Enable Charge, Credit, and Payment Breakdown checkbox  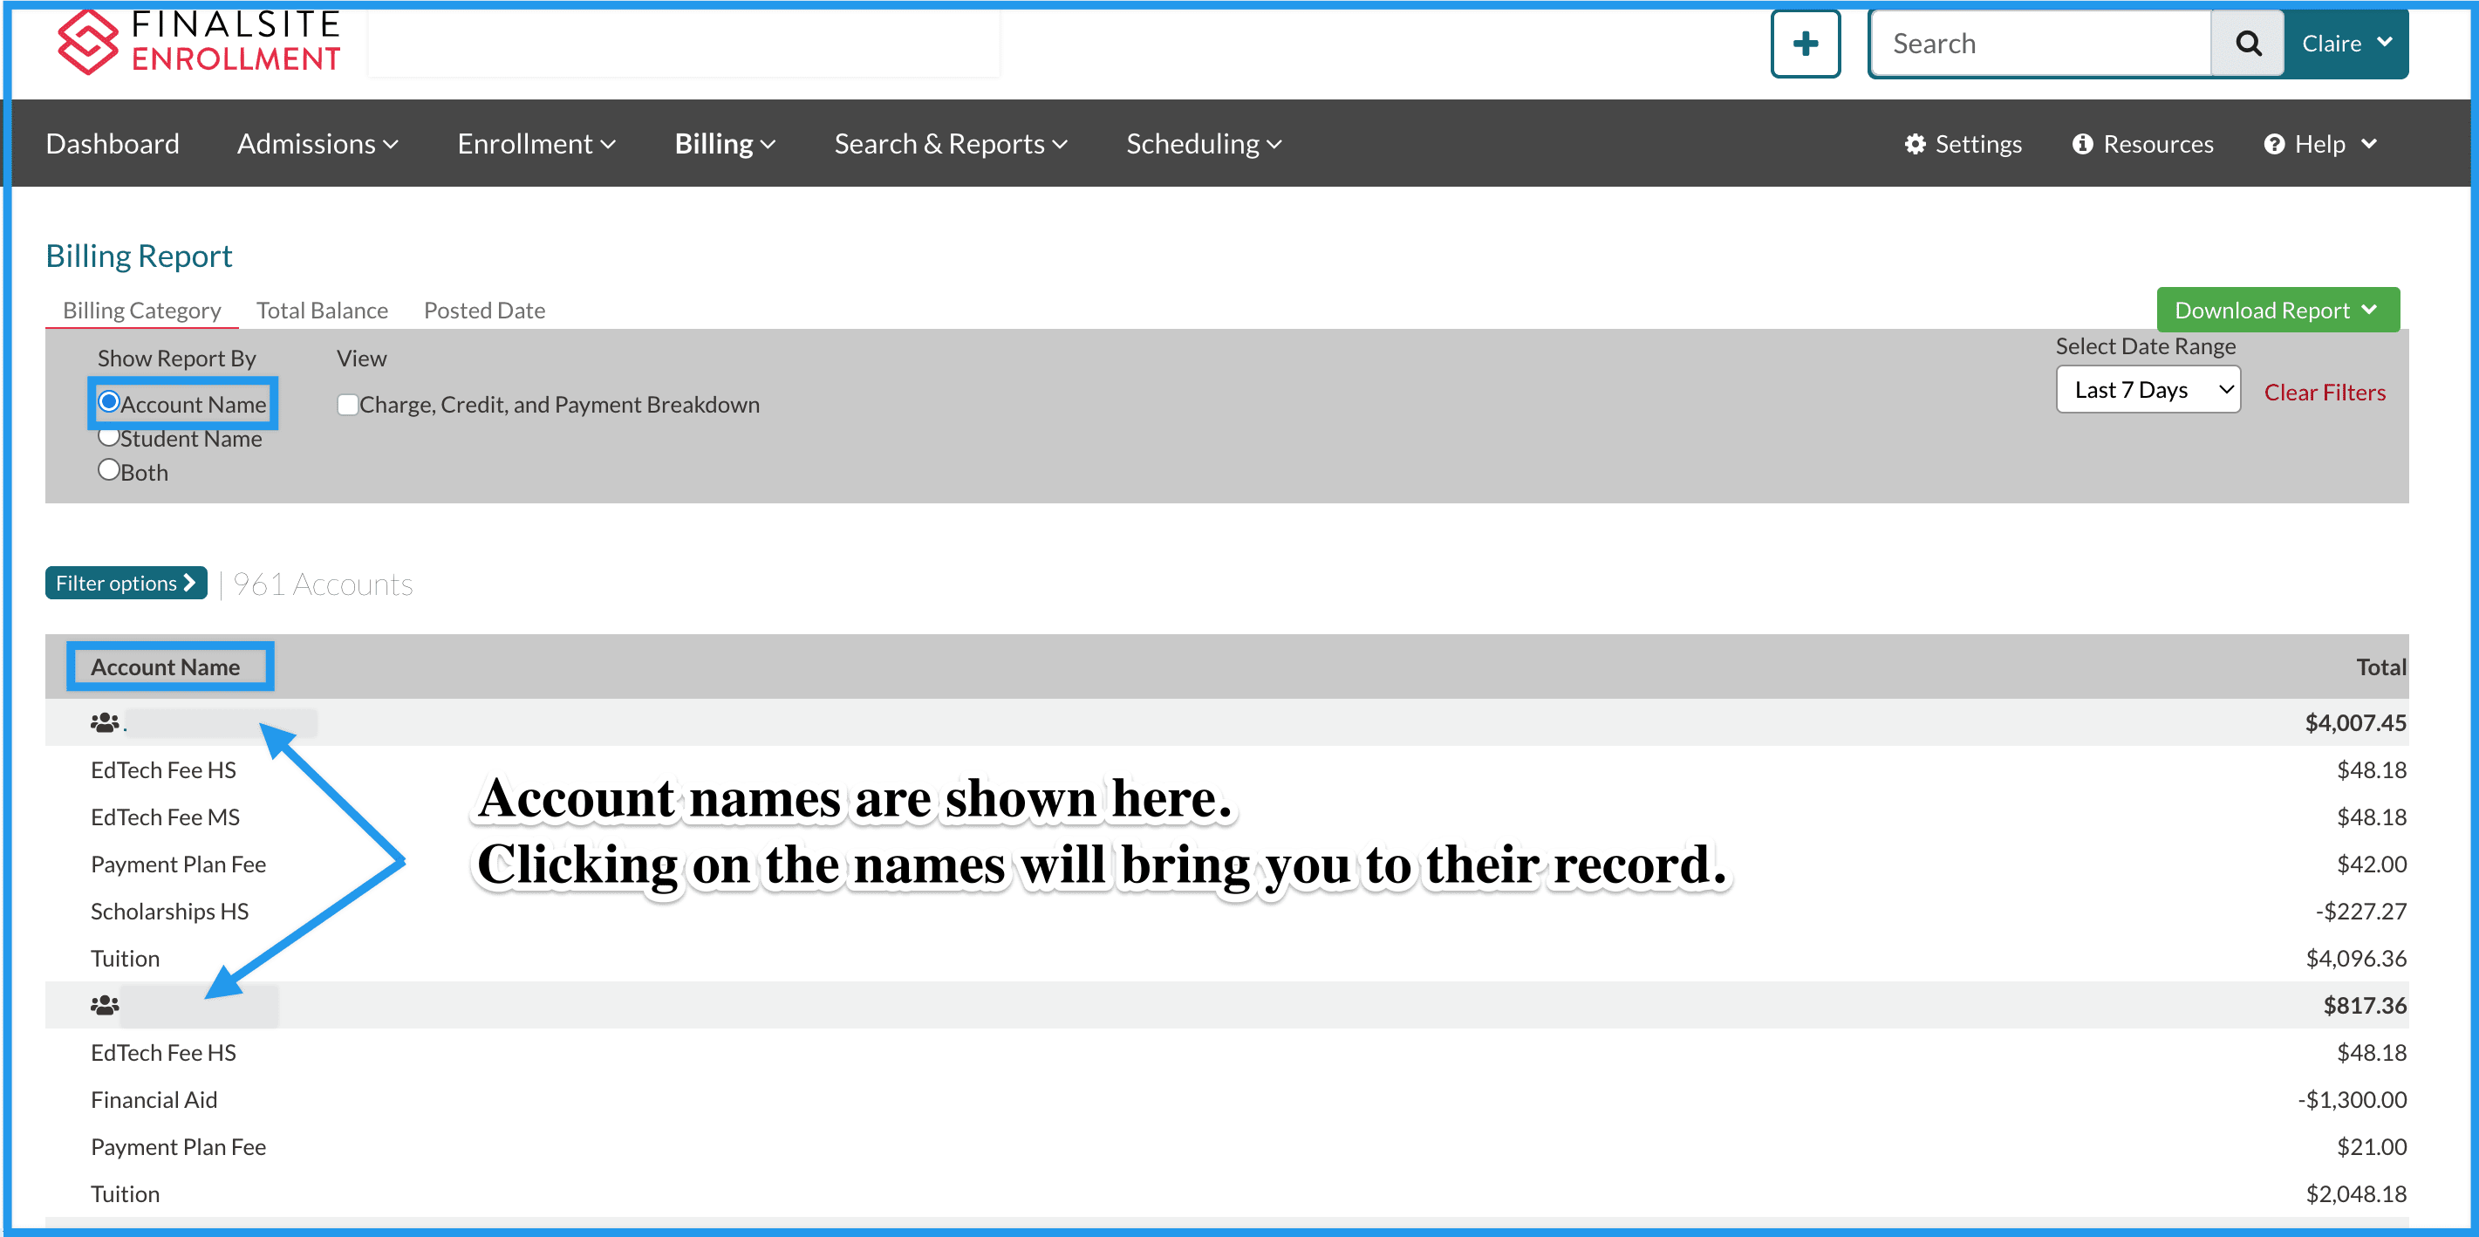click(x=347, y=404)
